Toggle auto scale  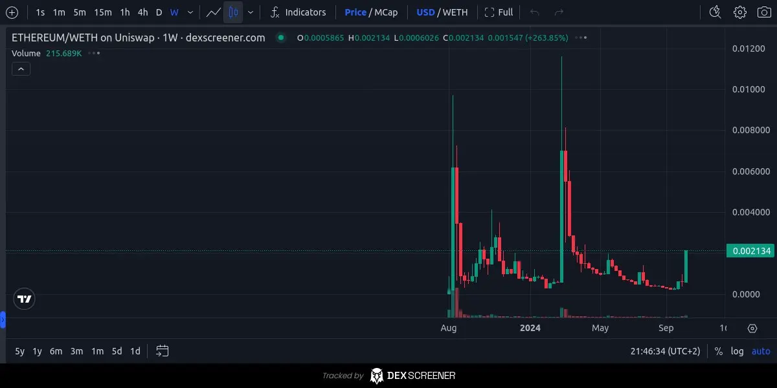pyautogui.click(x=761, y=351)
